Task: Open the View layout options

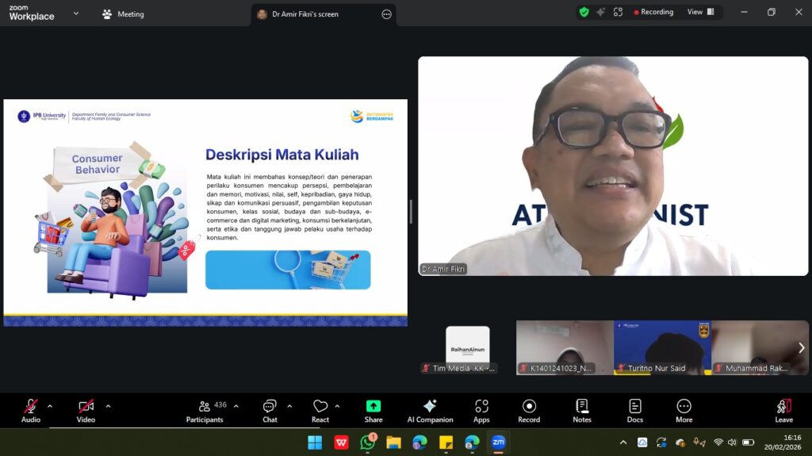Action: click(700, 12)
